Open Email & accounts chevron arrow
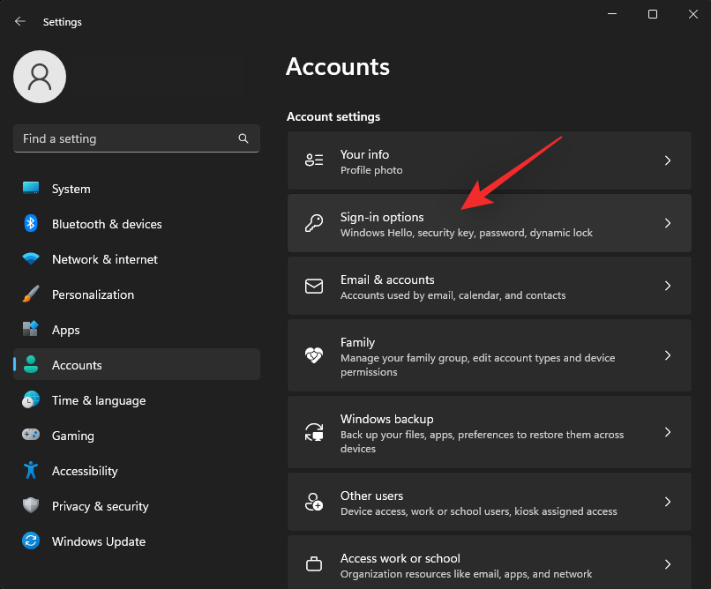 click(x=668, y=286)
